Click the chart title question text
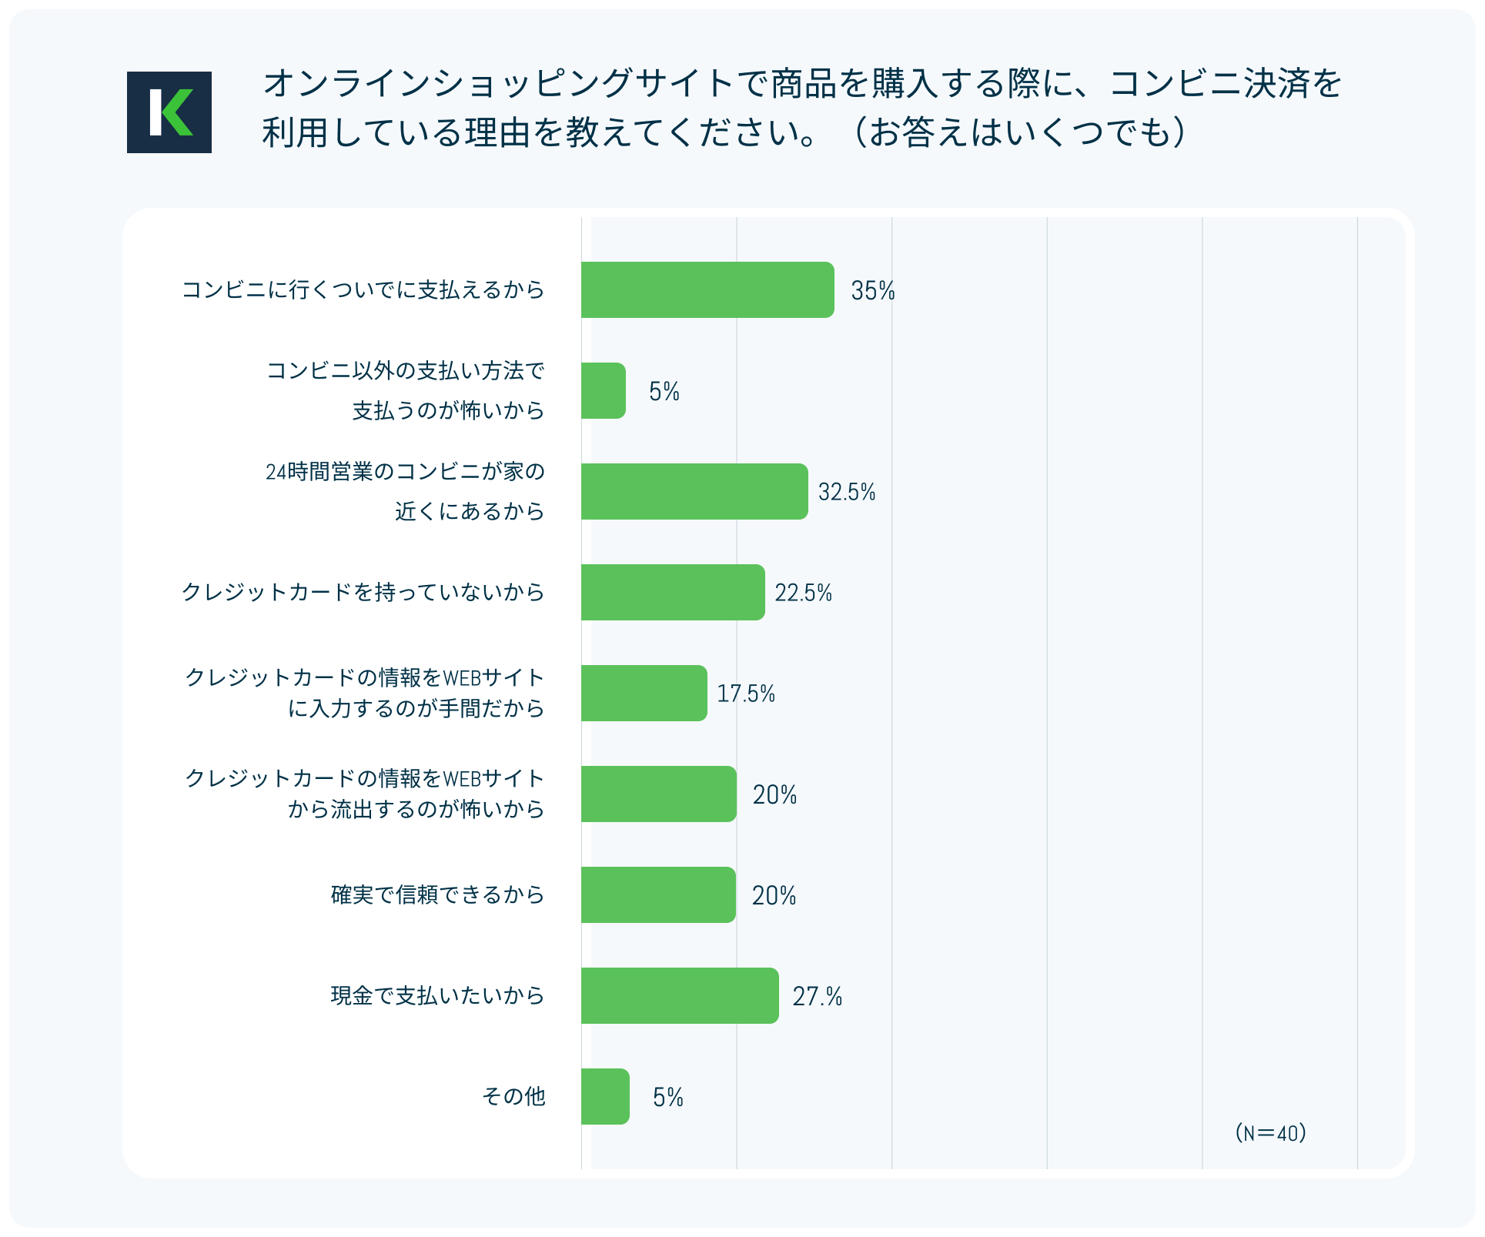1485x1237 pixels. (x=801, y=108)
